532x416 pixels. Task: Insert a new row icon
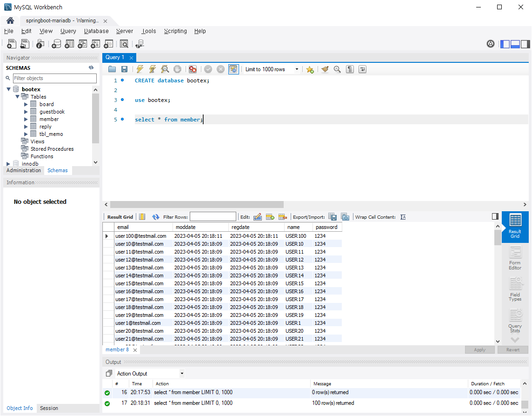click(270, 217)
